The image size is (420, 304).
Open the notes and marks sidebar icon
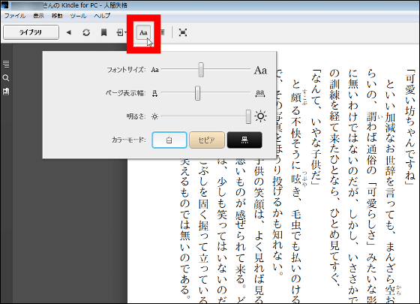(6, 92)
